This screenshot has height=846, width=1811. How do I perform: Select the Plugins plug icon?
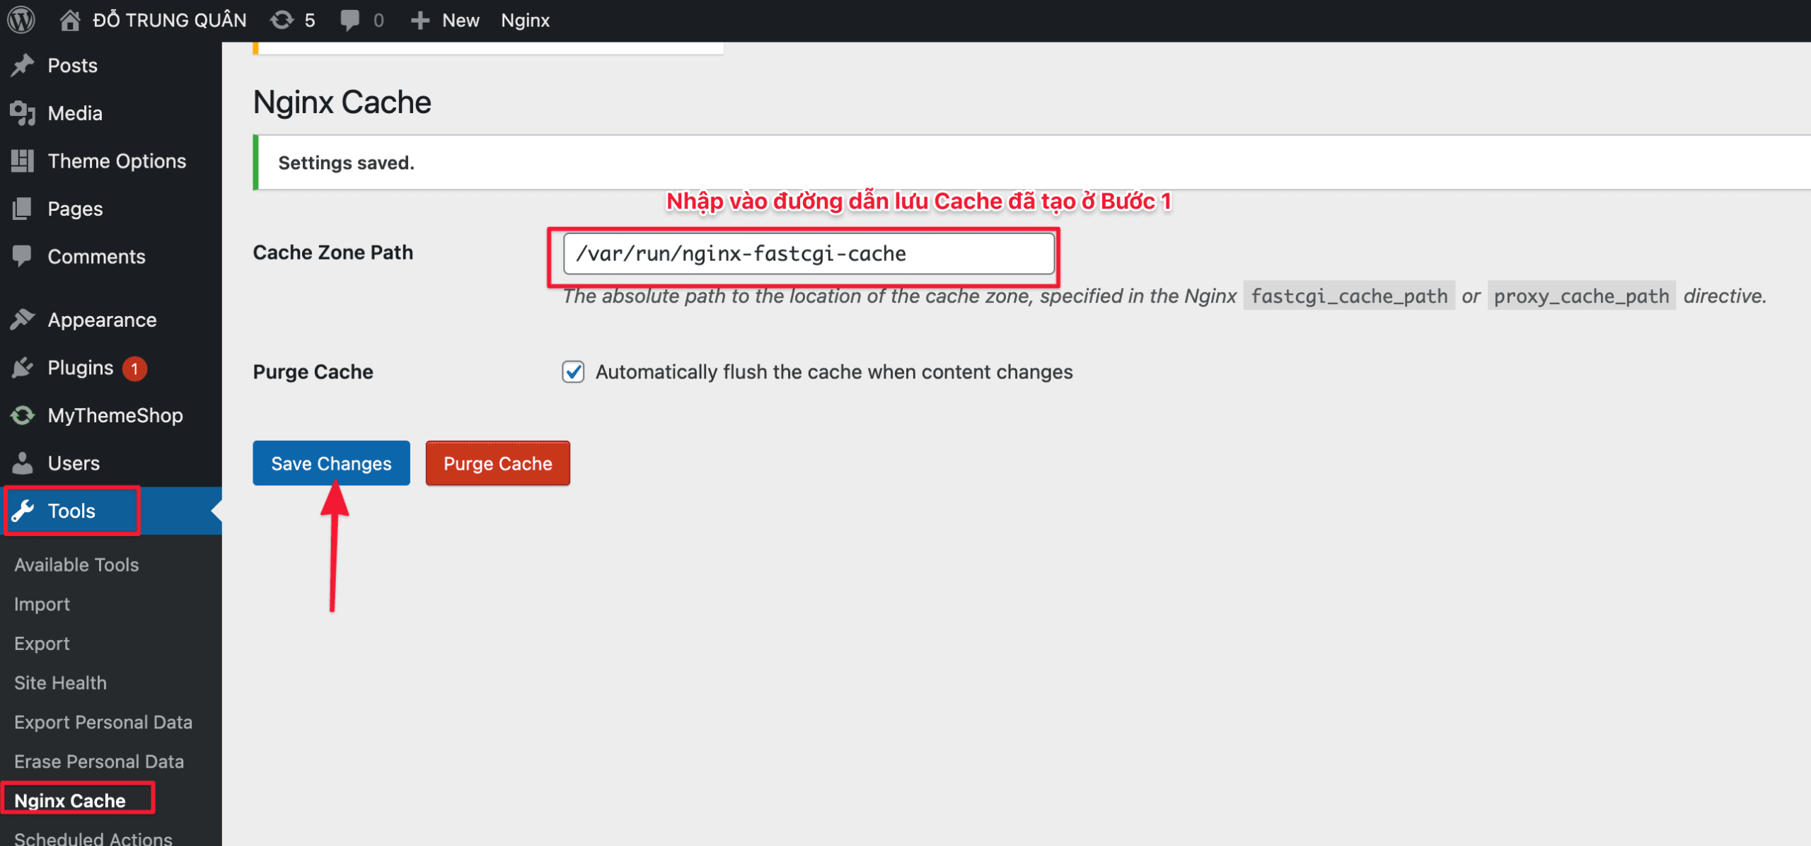tap(22, 368)
